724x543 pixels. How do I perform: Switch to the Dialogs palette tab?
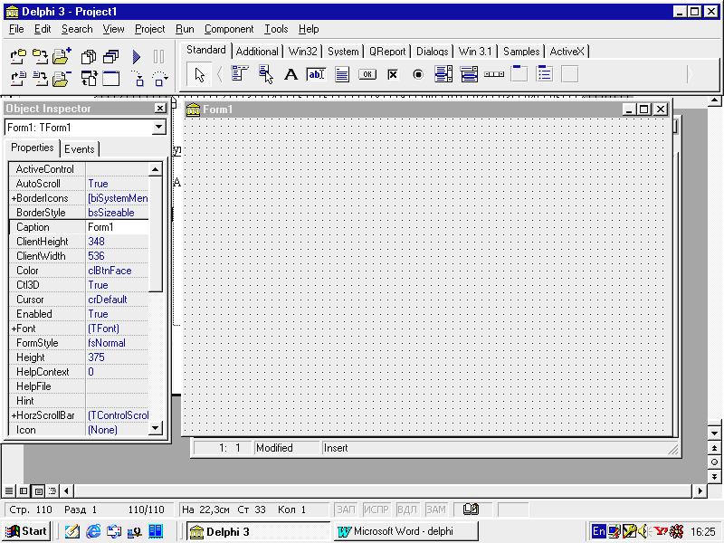tap(433, 52)
